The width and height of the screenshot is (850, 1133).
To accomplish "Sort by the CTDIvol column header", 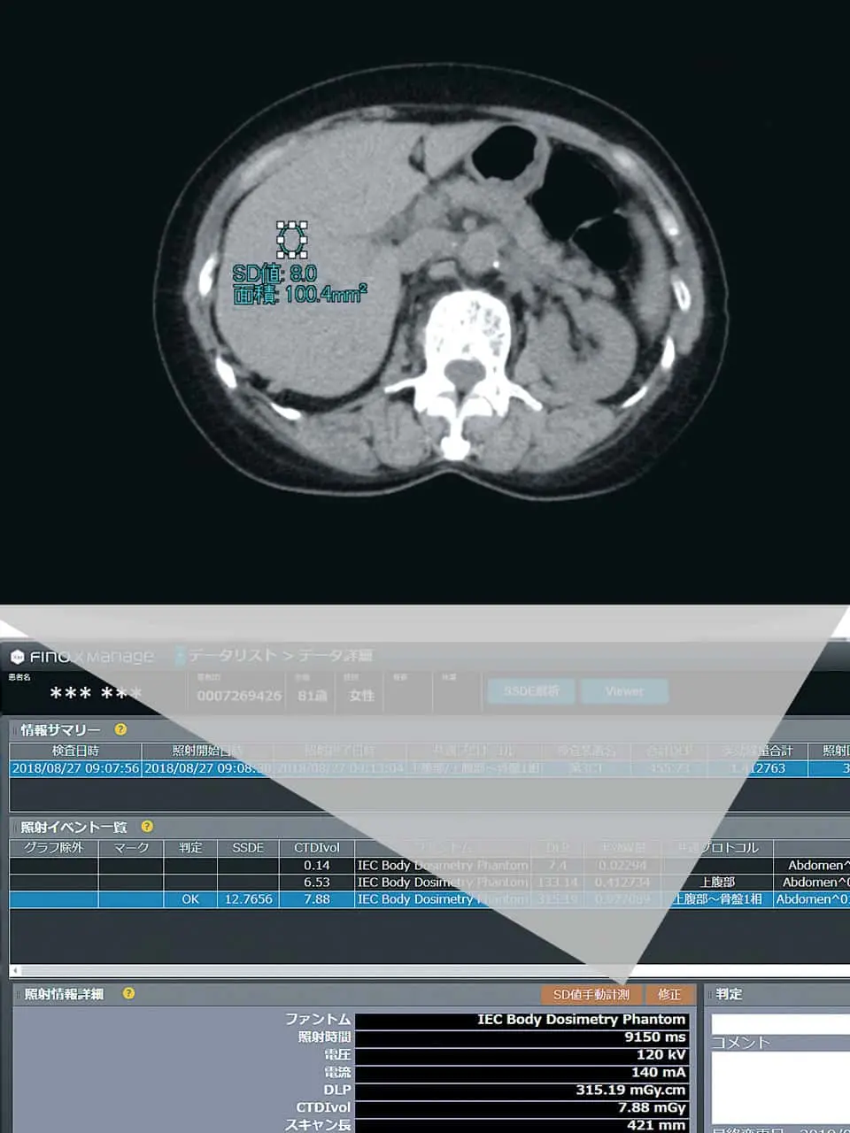I will (x=316, y=847).
